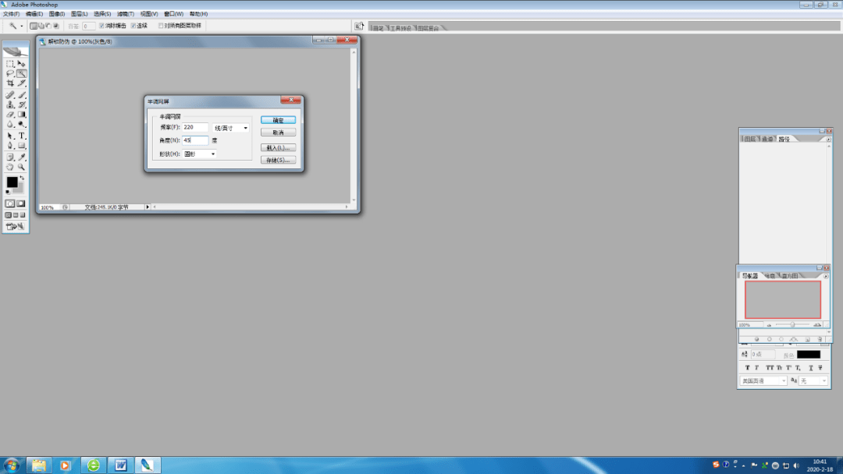Select the Zoom tool
This screenshot has width=843, height=474.
point(22,168)
